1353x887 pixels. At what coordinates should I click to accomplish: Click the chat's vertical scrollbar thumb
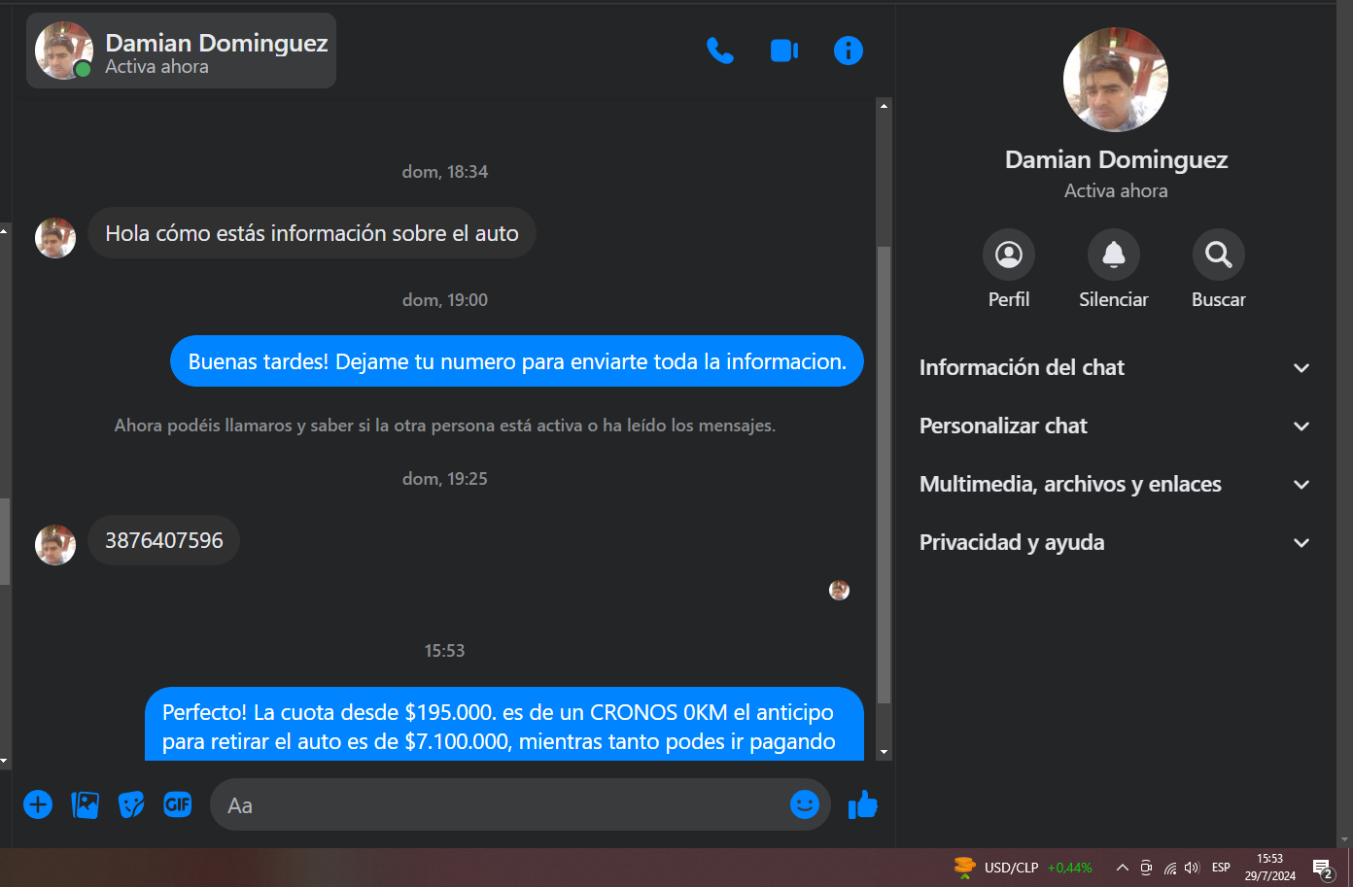pyautogui.click(x=884, y=474)
